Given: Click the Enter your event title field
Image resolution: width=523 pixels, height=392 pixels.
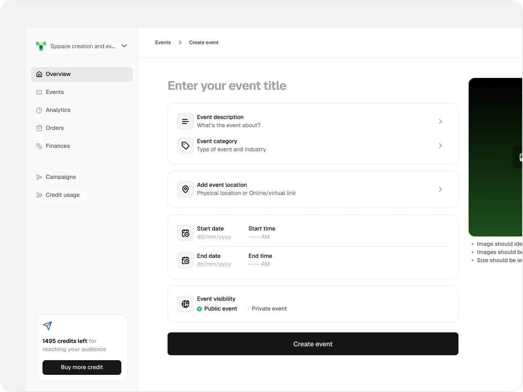Looking at the screenshot, I should coord(227,86).
